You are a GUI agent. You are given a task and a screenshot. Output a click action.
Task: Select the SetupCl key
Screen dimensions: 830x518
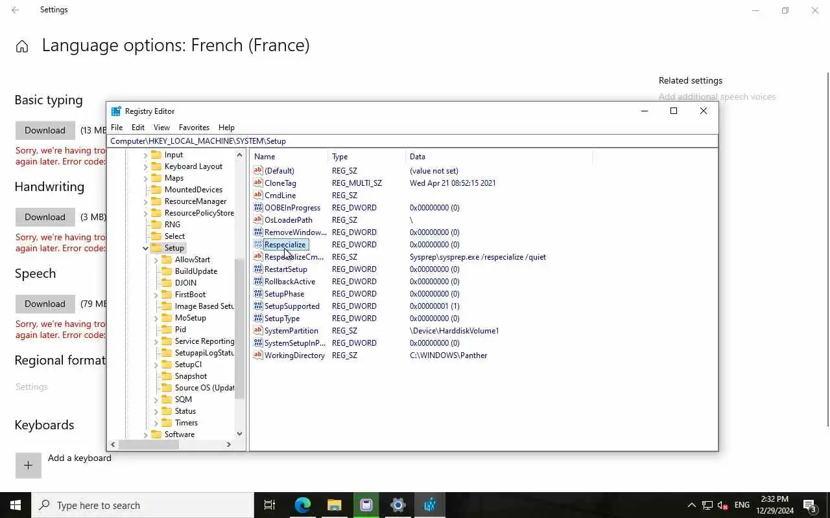point(188,365)
